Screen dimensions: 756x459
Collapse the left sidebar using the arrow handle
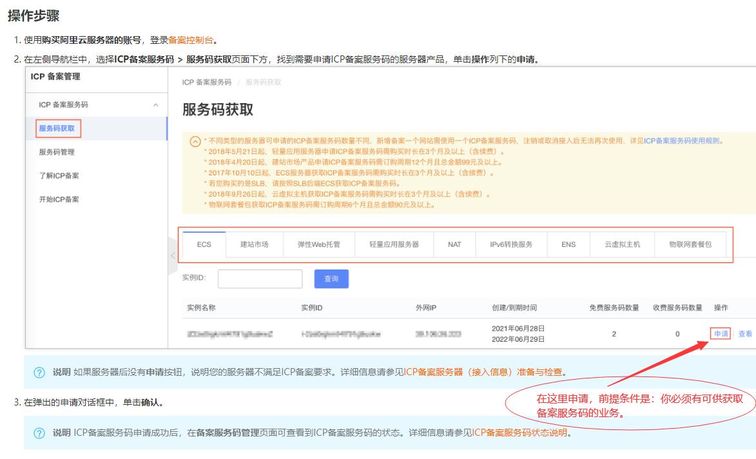coord(172,256)
